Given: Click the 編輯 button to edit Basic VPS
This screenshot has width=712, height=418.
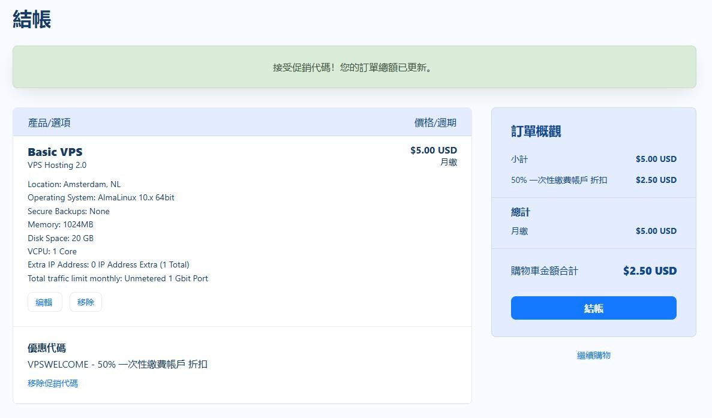Looking at the screenshot, I should pos(44,302).
